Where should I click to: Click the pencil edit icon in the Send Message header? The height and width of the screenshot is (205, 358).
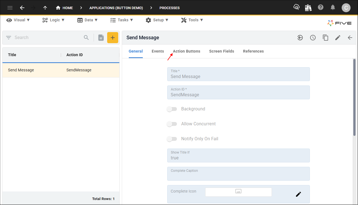click(338, 38)
